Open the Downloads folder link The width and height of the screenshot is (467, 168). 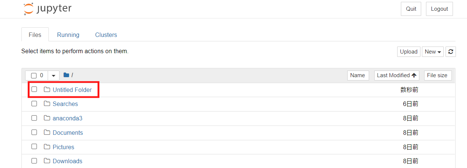coord(68,161)
